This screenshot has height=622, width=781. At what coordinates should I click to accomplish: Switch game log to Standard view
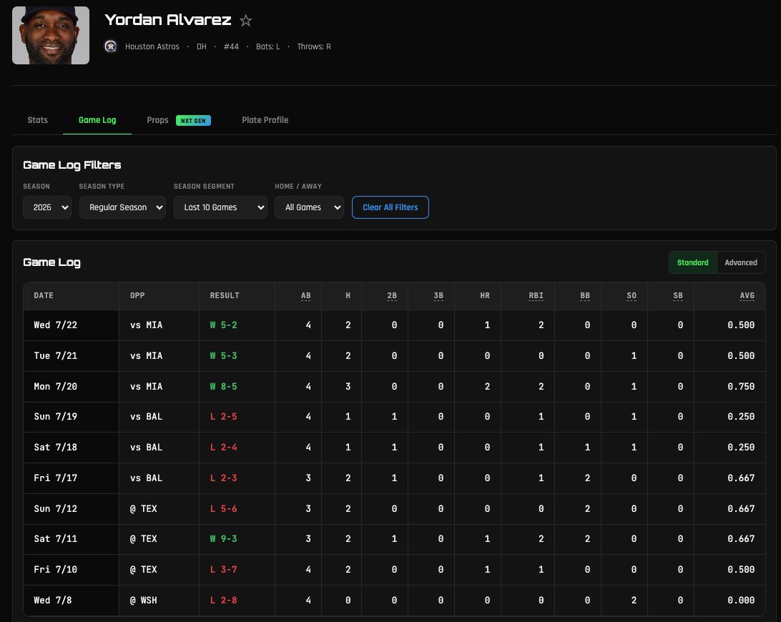(693, 262)
